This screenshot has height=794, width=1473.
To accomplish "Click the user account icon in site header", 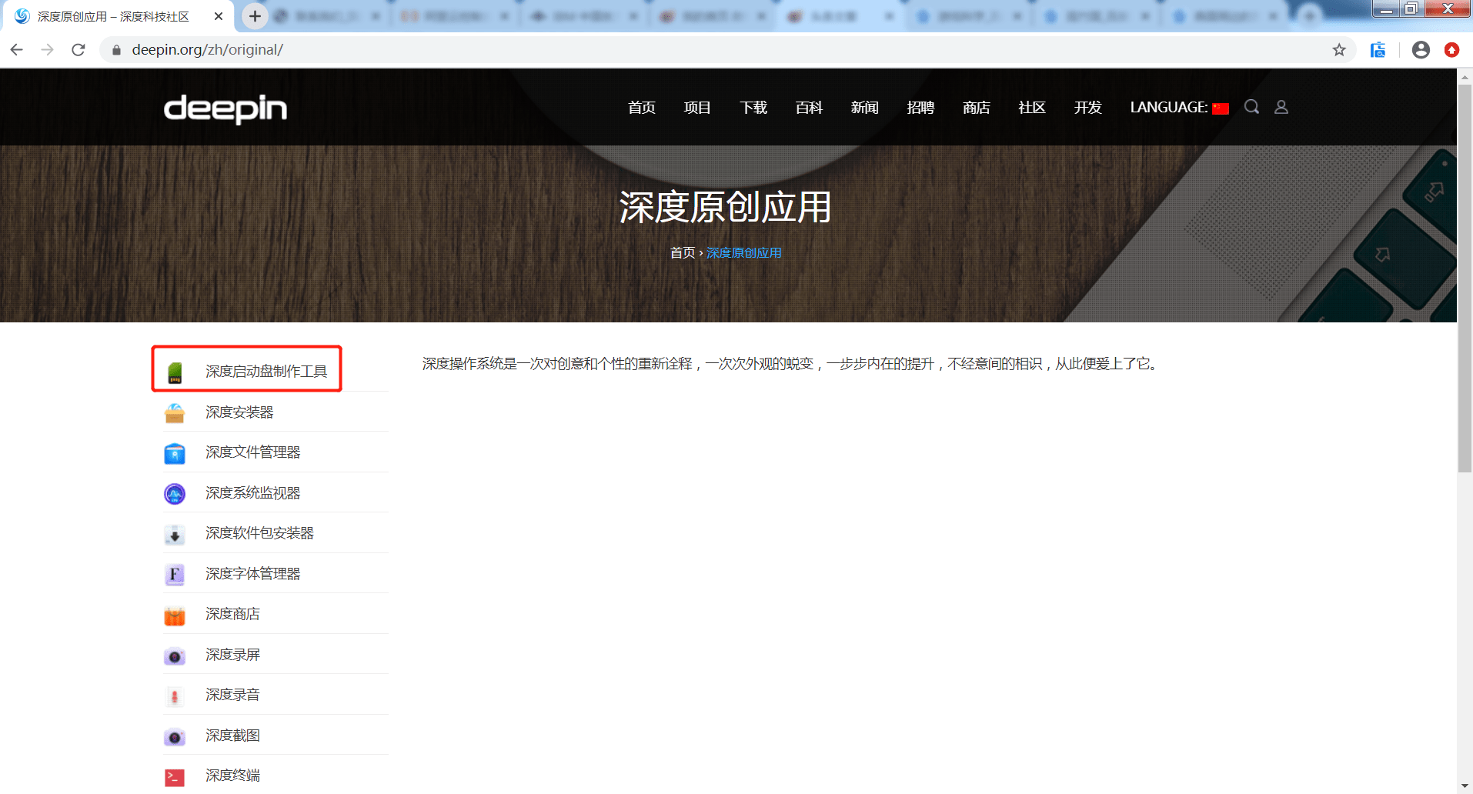I will tap(1281, 107).
